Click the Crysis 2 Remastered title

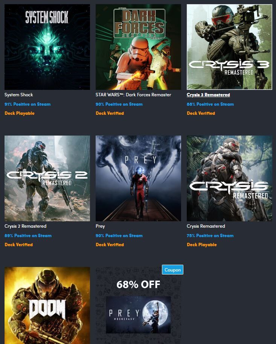click(25, 226)
